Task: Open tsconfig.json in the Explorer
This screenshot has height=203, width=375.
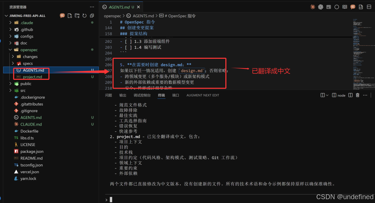Action: pyautogui.click(x=32, y=165)
